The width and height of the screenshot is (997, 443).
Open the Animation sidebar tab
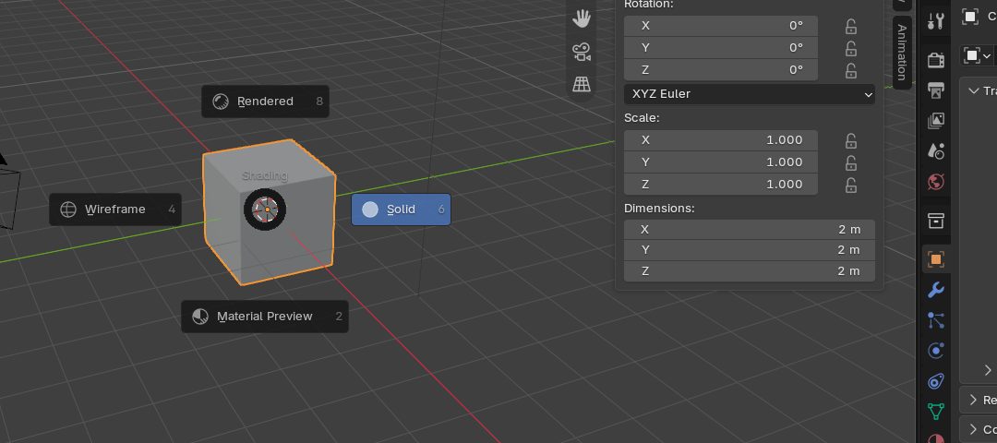coord(902,52)
